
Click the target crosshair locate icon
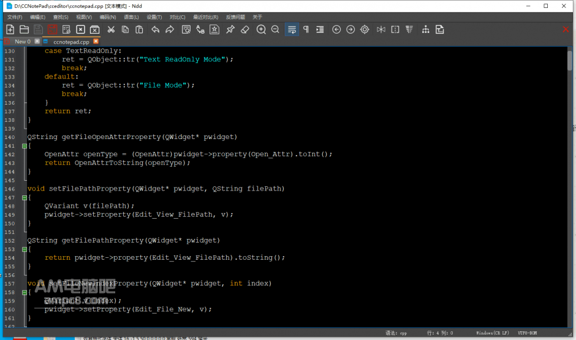(x=365, y=30)
